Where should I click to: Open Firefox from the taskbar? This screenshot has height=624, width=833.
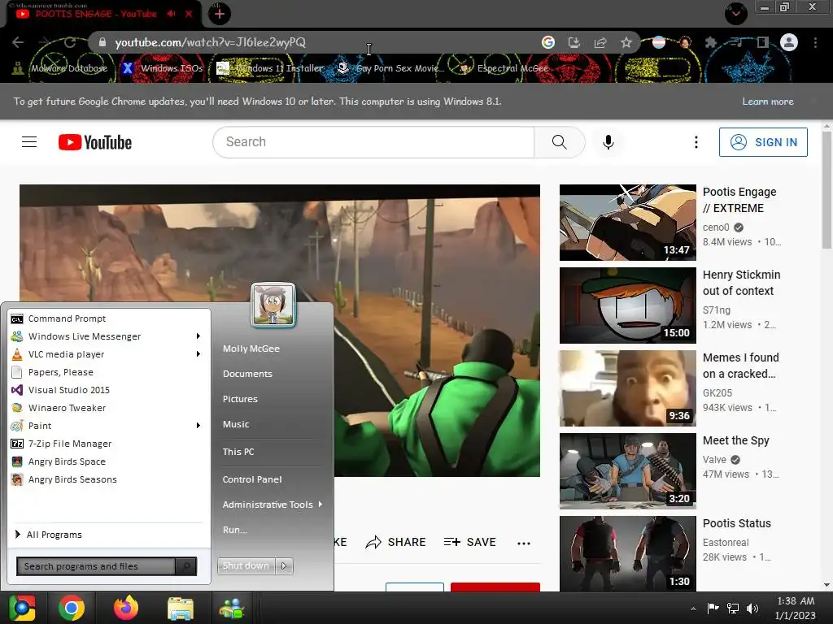pos(126,608)
